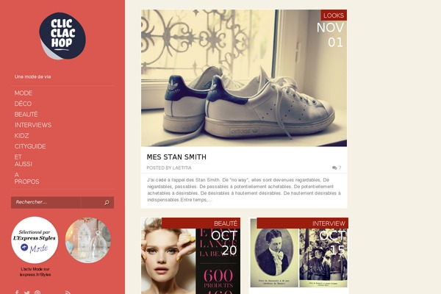
Task: Click the ET AUSSI menu item
Action: click(24, 160)
